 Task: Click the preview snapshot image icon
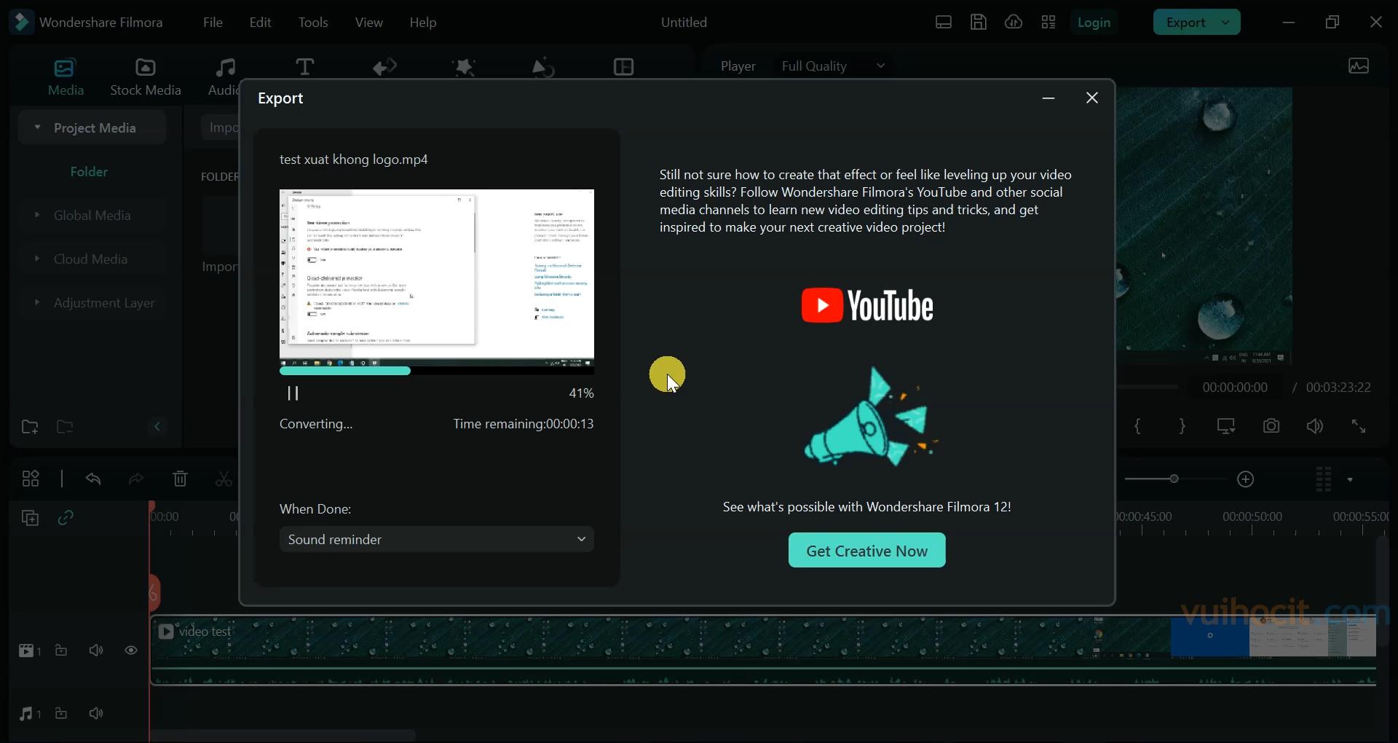pos(1359,66)
